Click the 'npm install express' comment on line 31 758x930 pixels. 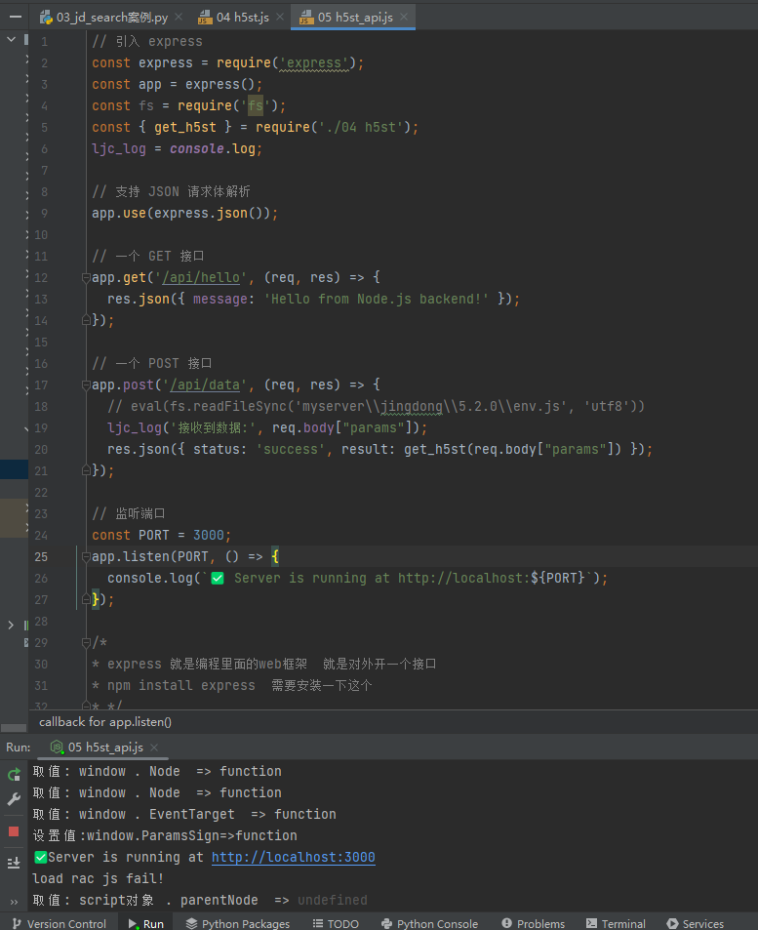(180, 686)
